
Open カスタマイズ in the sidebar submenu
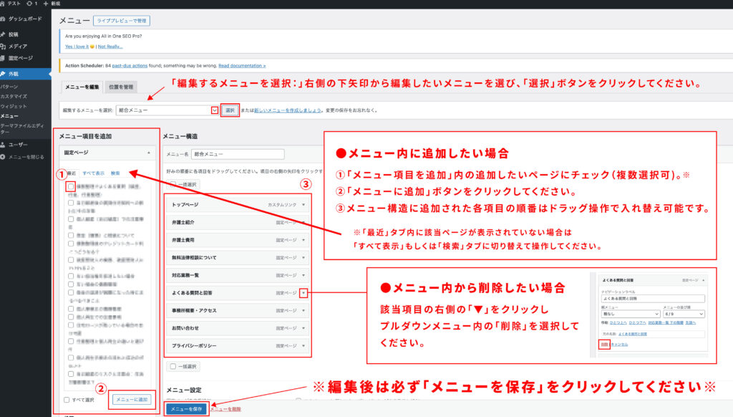tap(14, 97)
